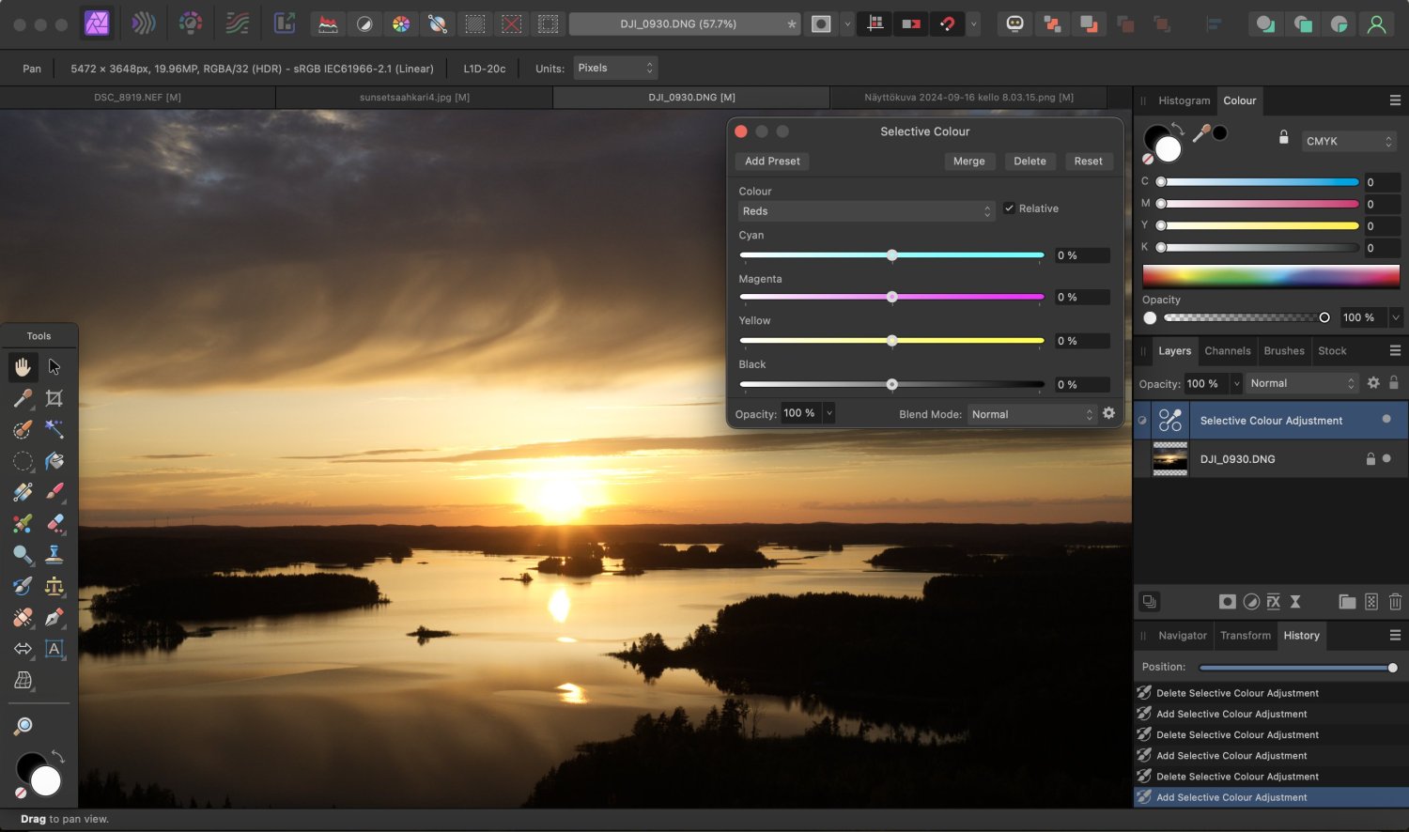The height and width of the screenshot is (832, 1409).
Task: Select the Crop tool in Tools panel
Action: [x=54, y=398]
